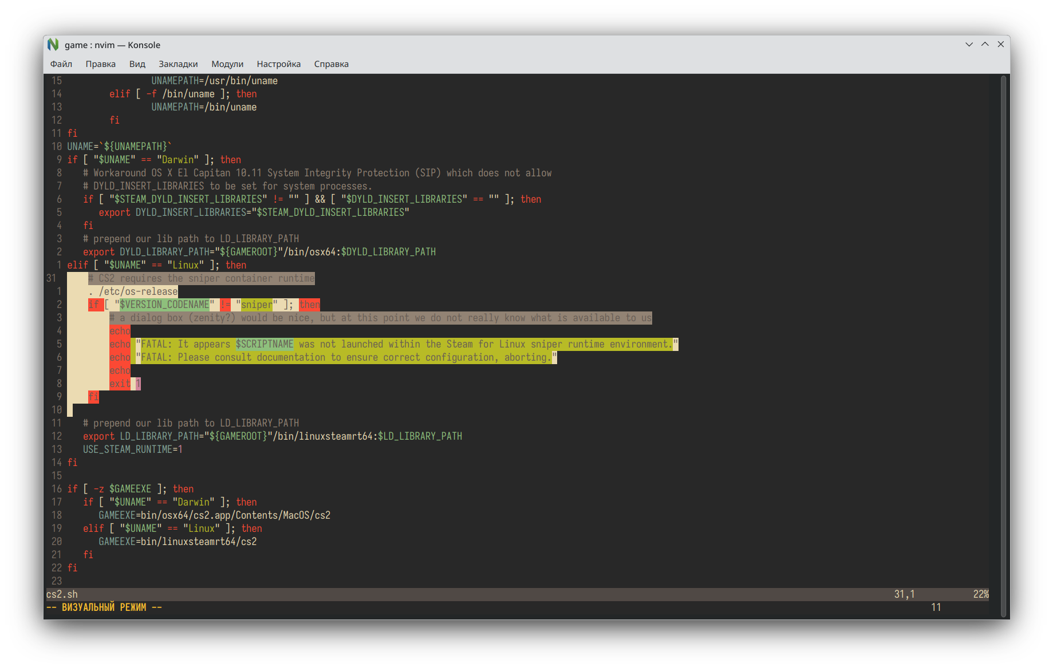Open the Справка menu
The width and height of the screenshot is (1053, 671).
tap(332, 64)
